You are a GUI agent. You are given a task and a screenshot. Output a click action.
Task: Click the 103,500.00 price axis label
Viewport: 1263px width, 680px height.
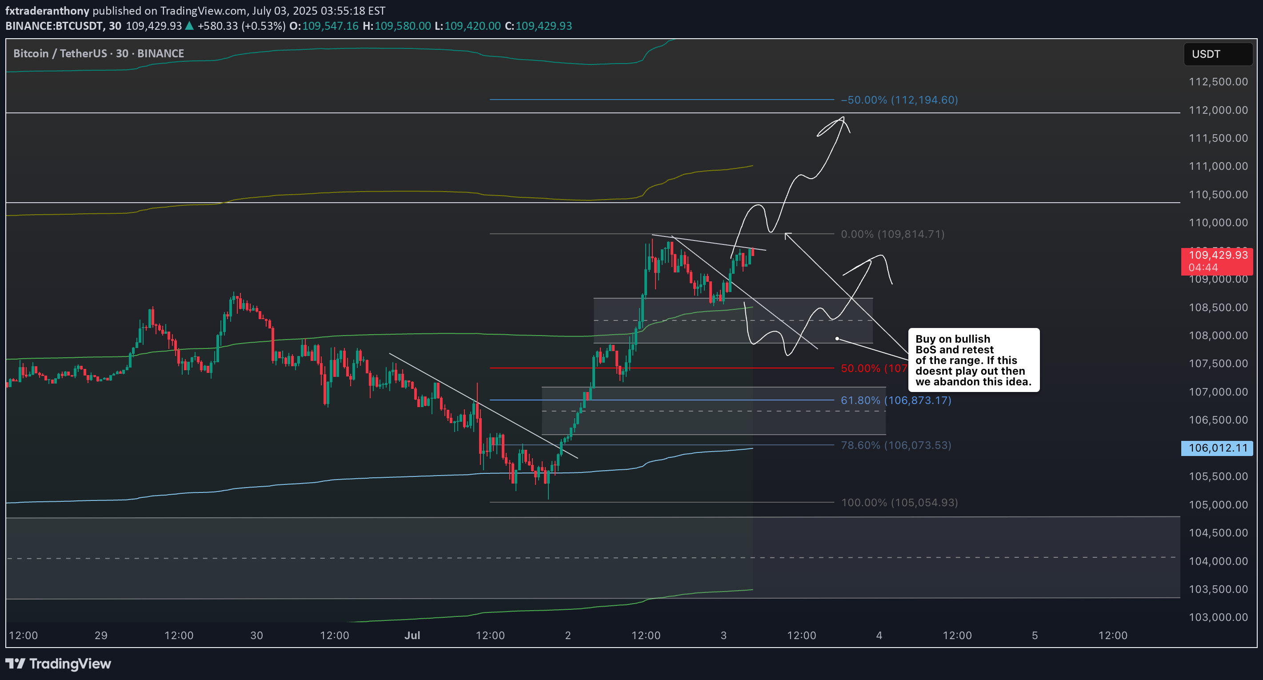pos(1218,589)
